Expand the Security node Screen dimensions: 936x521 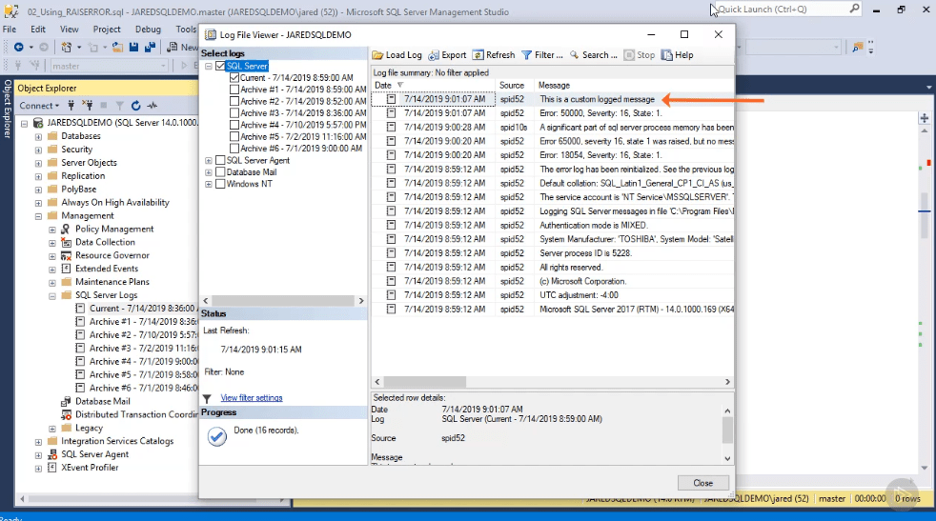pyautogui.click(x=38, y=150)
